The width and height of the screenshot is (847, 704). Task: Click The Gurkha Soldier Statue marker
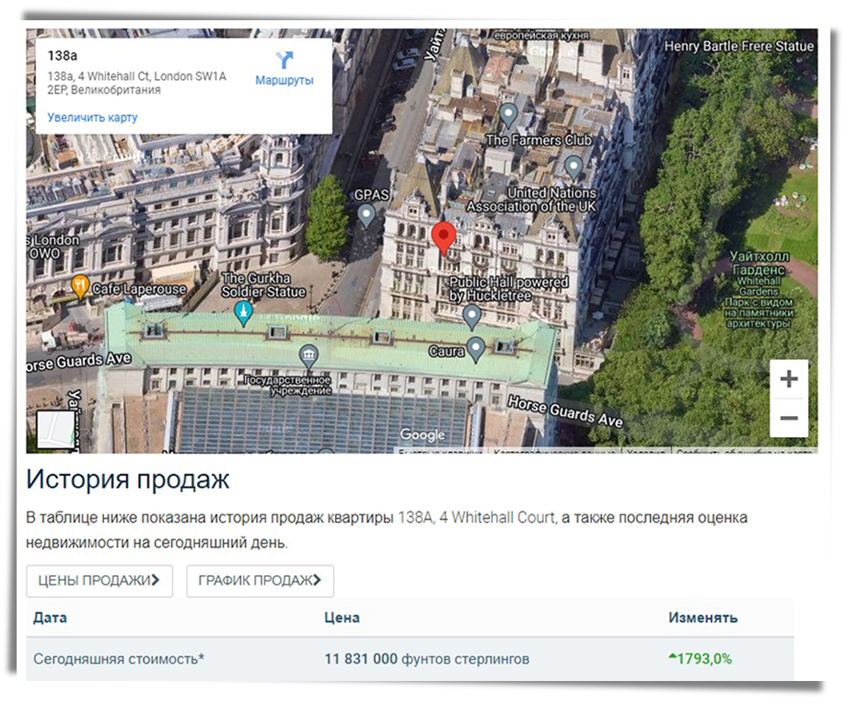pyautogui.click(x=243, y=313)
